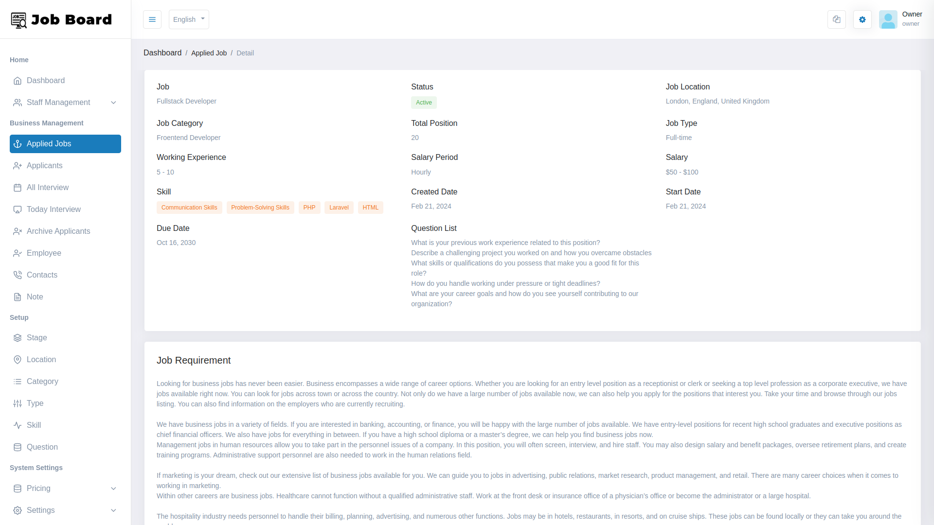Click the Applied Job breadcrumb link
Image resolution: width=934 pixels, height=525 pixels.
pyautogui.click(x=209, y=53)
